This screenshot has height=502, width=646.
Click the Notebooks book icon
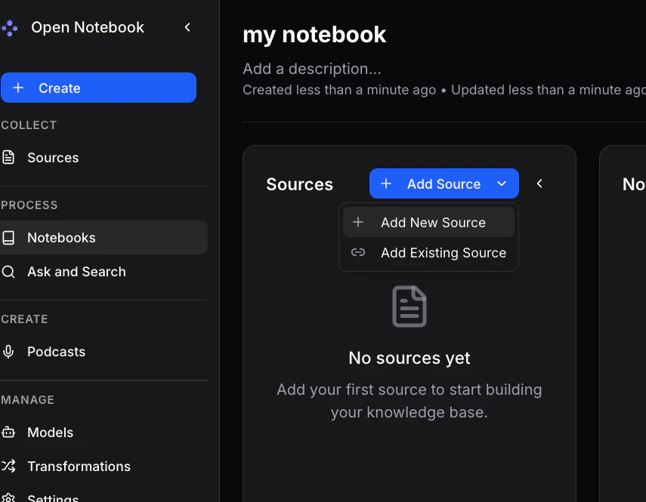pyautogui.click(x=8, y=238)
